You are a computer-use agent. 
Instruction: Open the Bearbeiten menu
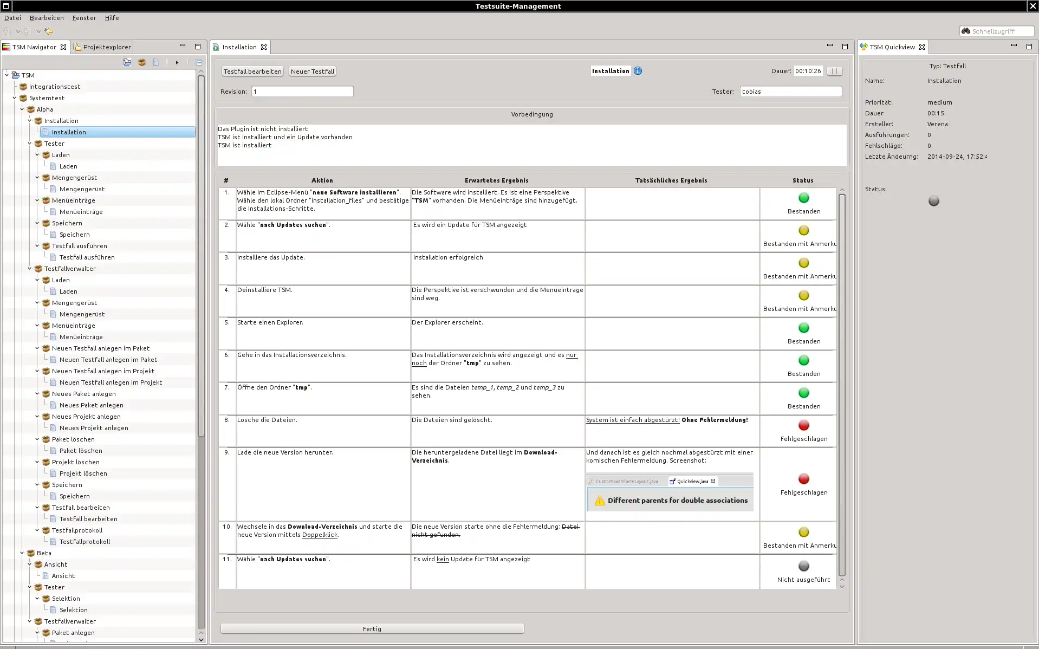pyautogui.click(x=47, y=18)
